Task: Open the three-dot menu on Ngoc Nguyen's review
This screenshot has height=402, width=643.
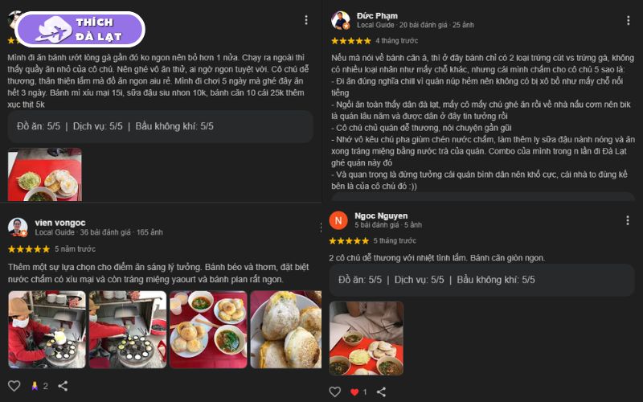Action: [628, 220]
